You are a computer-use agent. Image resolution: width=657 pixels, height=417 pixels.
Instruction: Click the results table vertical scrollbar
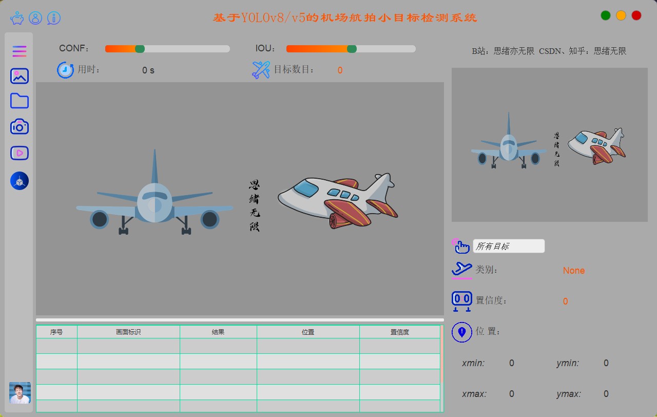[x=442, y=368]
